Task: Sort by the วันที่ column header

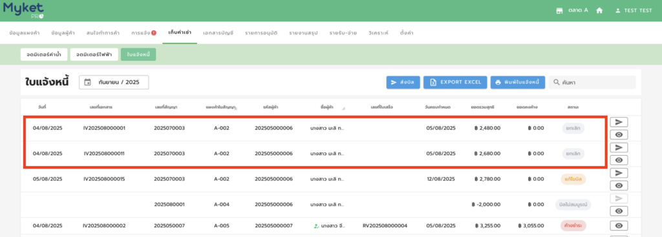Action: (42, 108)
